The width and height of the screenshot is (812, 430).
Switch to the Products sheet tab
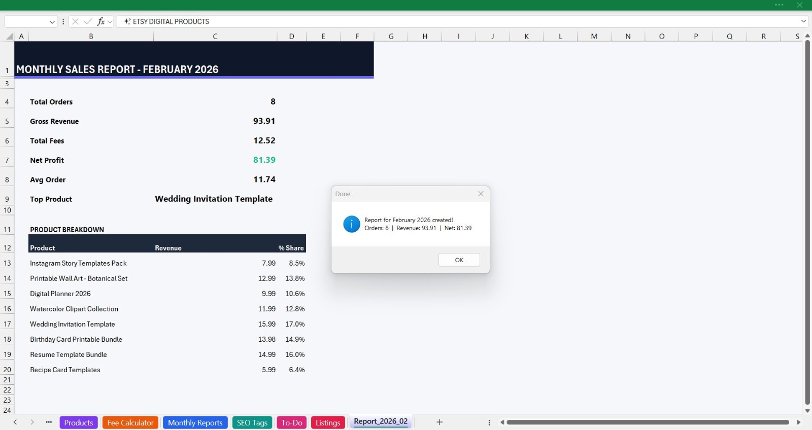(79, 422)
